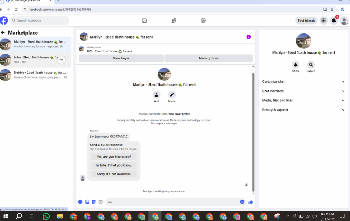This screenshot has height=221, width=350.
Task: Click the chat vertical scrollbar
Action: click(x=254, y=132)
